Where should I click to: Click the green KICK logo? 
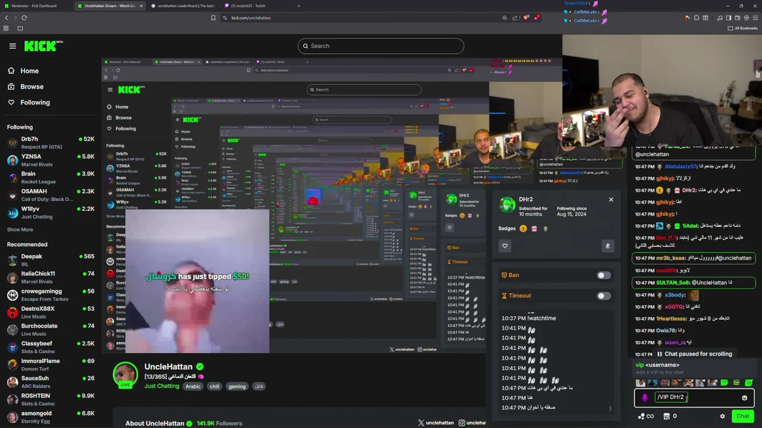coord(43,46)
